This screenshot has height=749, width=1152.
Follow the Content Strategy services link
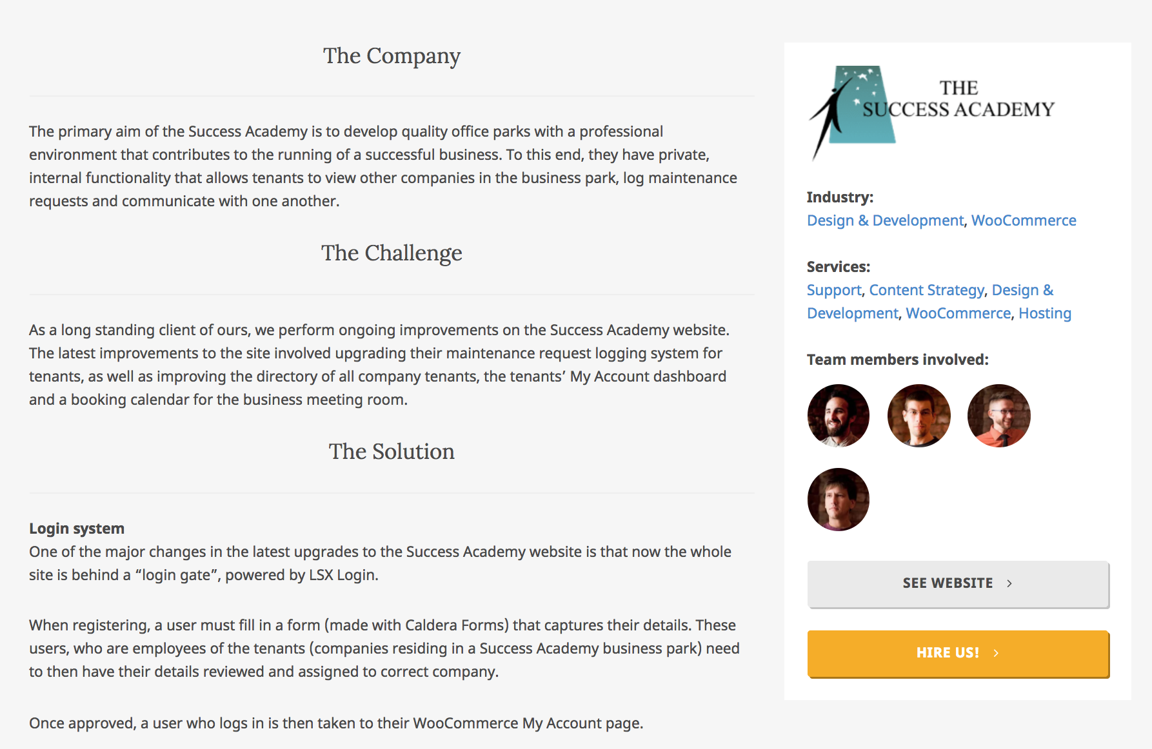tap(927, 290)
